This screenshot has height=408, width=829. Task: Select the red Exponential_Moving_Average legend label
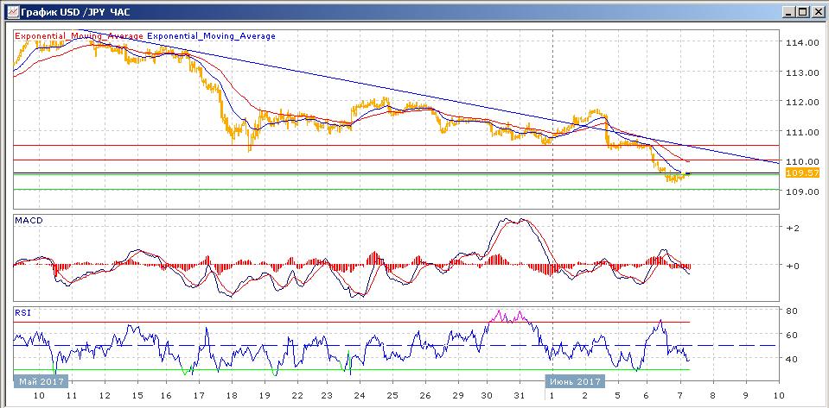(x=80, y=36)
